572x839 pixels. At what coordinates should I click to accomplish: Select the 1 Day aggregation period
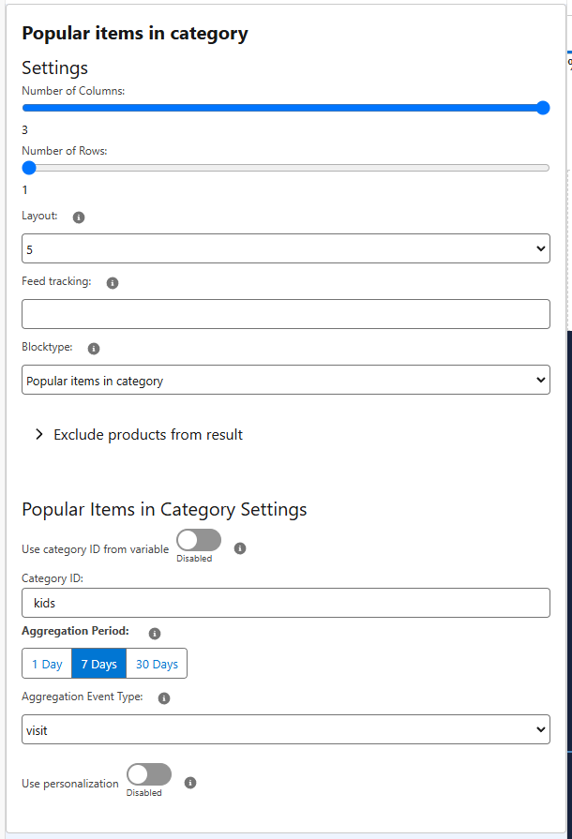coord(47,664)
